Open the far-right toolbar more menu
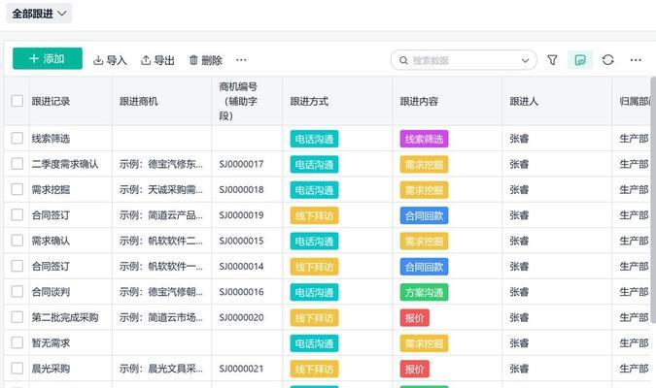The width and height of the screenshot is (656, 388). click(636, 60)
